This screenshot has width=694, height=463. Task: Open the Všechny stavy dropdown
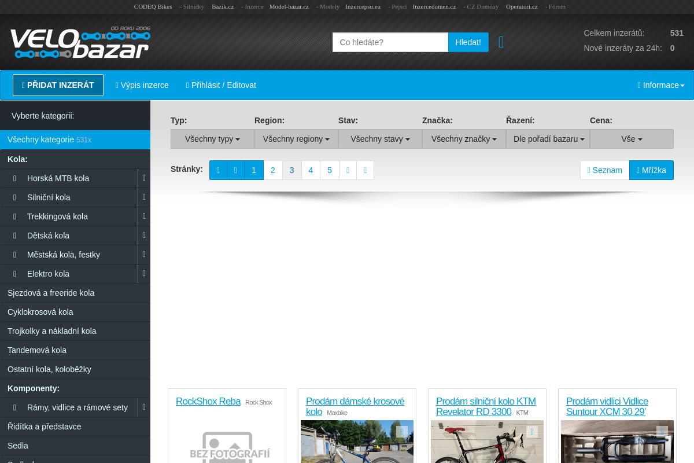[x=380, y=139]
